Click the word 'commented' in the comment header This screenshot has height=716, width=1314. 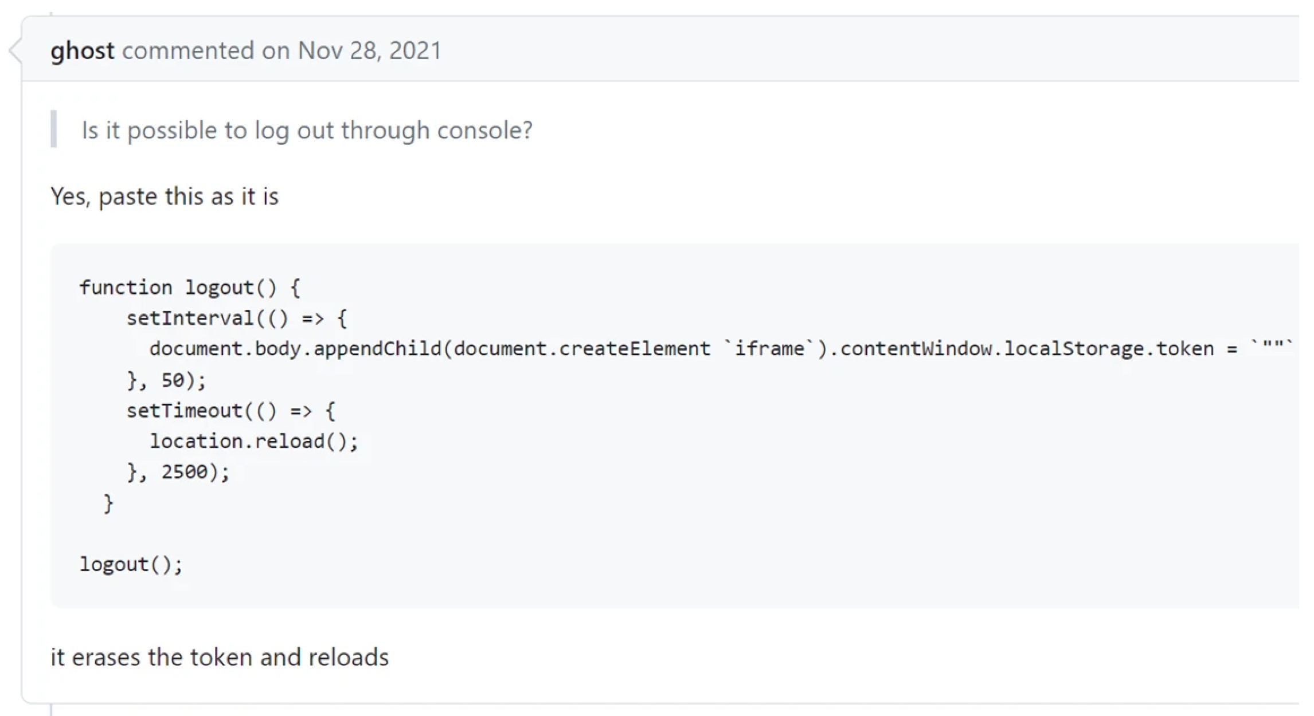pos(188,50)
